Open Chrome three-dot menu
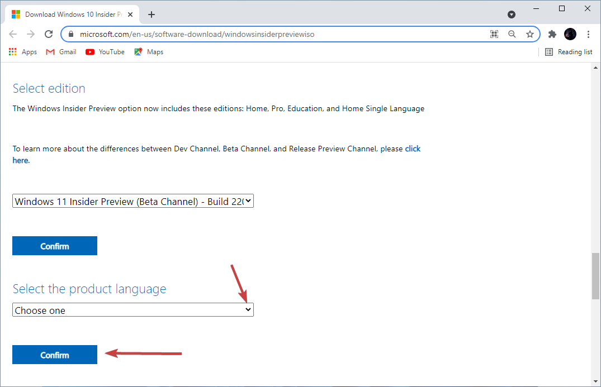This screenshot has height=387, width=601. [588, 34]
